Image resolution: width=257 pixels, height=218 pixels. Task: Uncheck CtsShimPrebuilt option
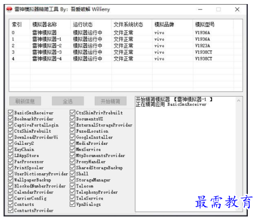[11, 131]
